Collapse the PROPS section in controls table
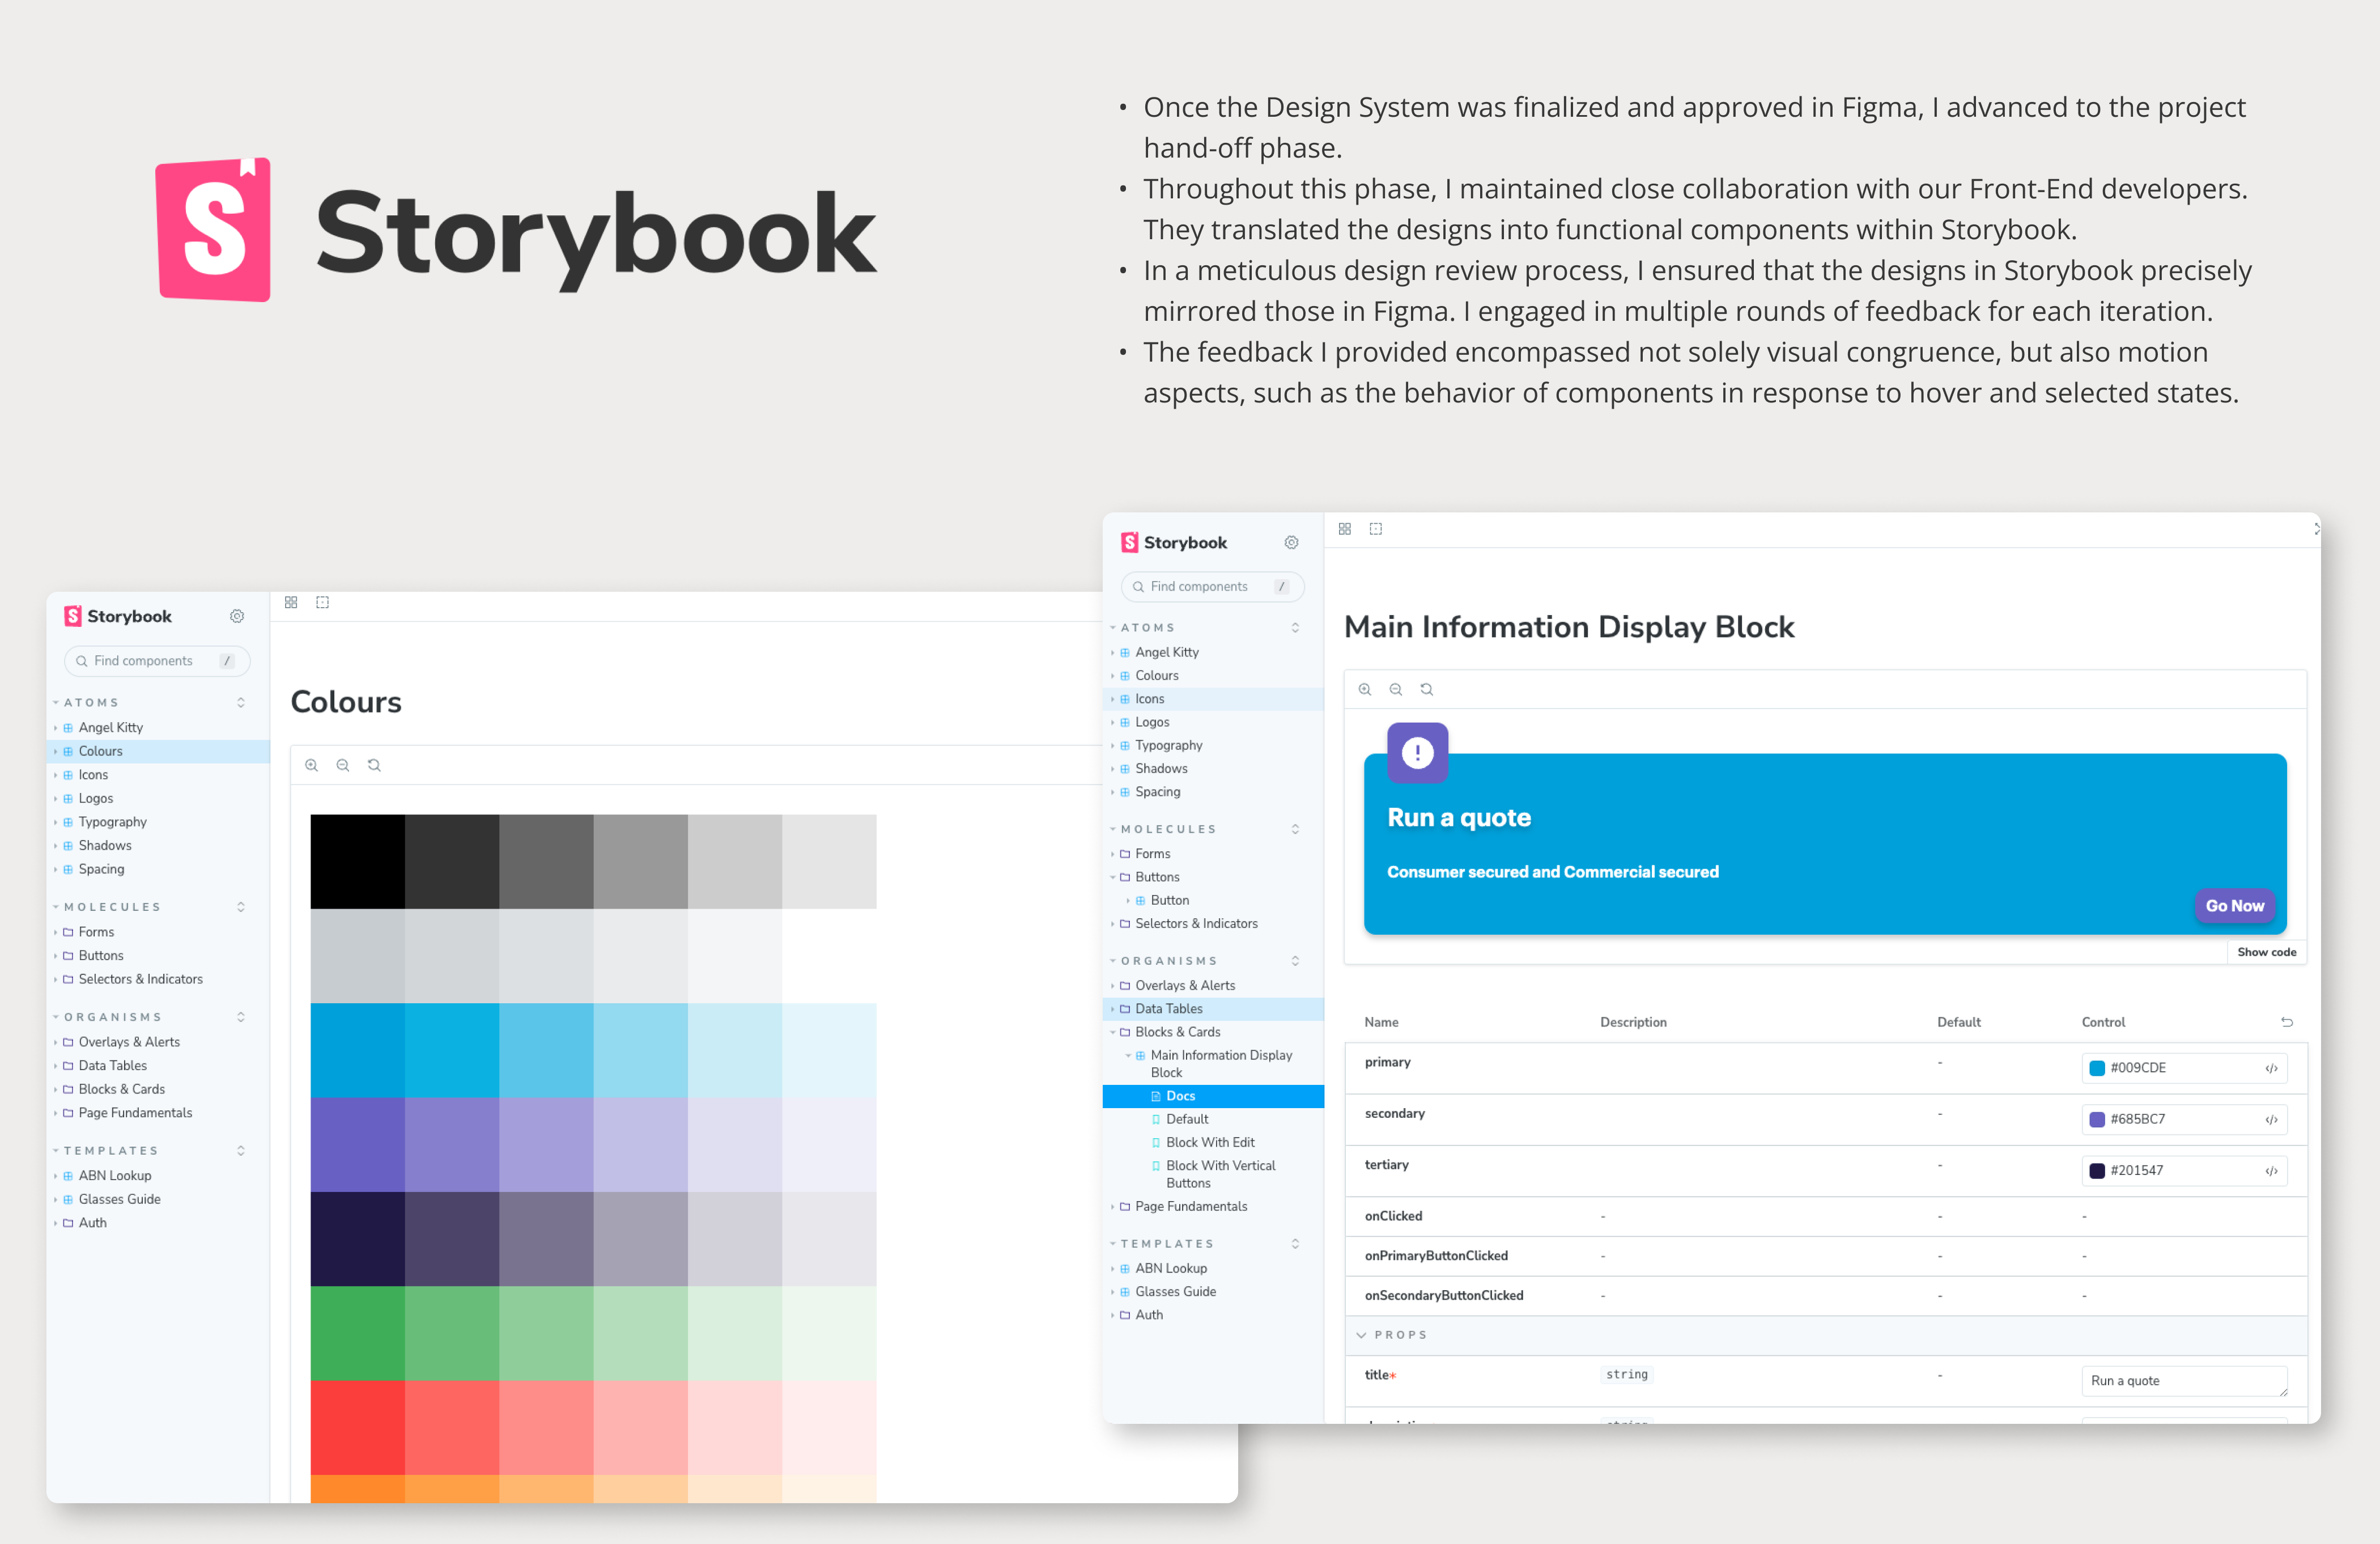Screen dimensions: 2380x1544 pos(1362,1335)
